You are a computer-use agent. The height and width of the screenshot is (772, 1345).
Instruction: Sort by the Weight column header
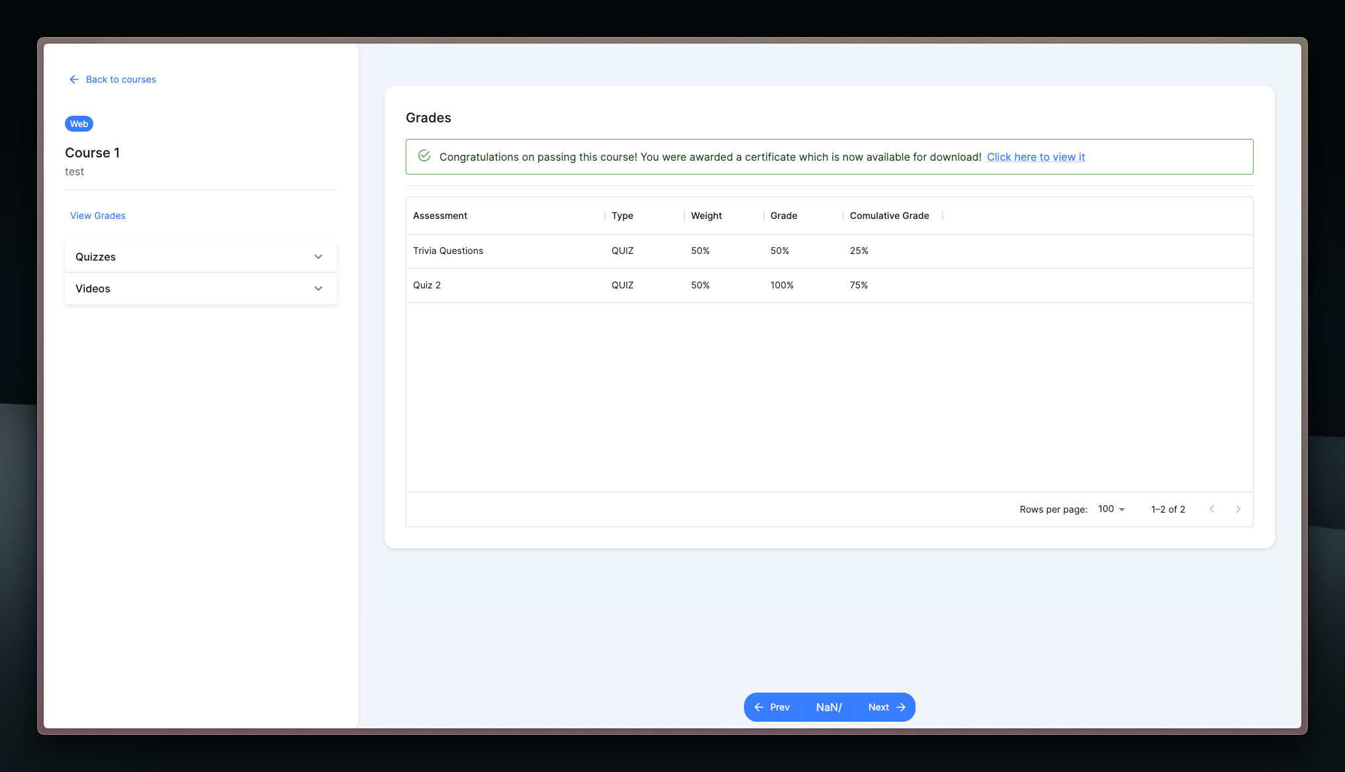pyautogui.click(x=706, y=216)
